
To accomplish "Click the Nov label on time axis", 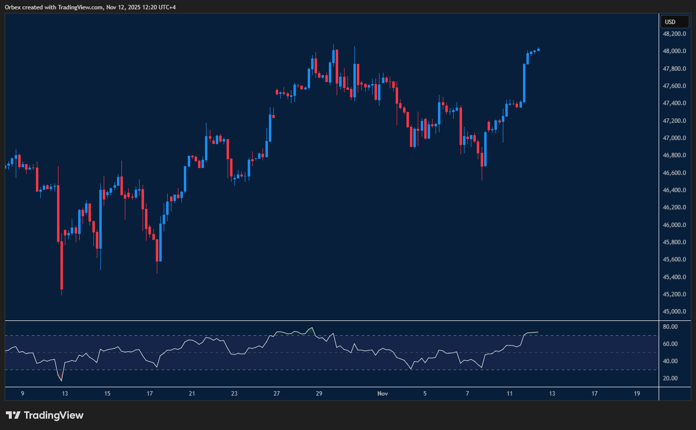I will point(382,394).
